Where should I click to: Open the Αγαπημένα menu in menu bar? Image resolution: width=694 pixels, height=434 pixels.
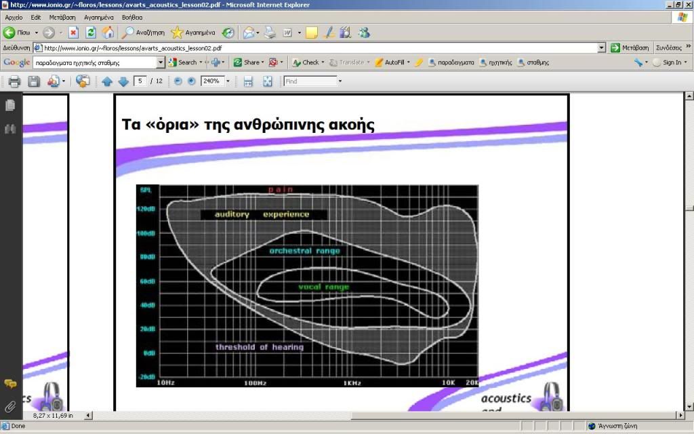click(99, 17)
